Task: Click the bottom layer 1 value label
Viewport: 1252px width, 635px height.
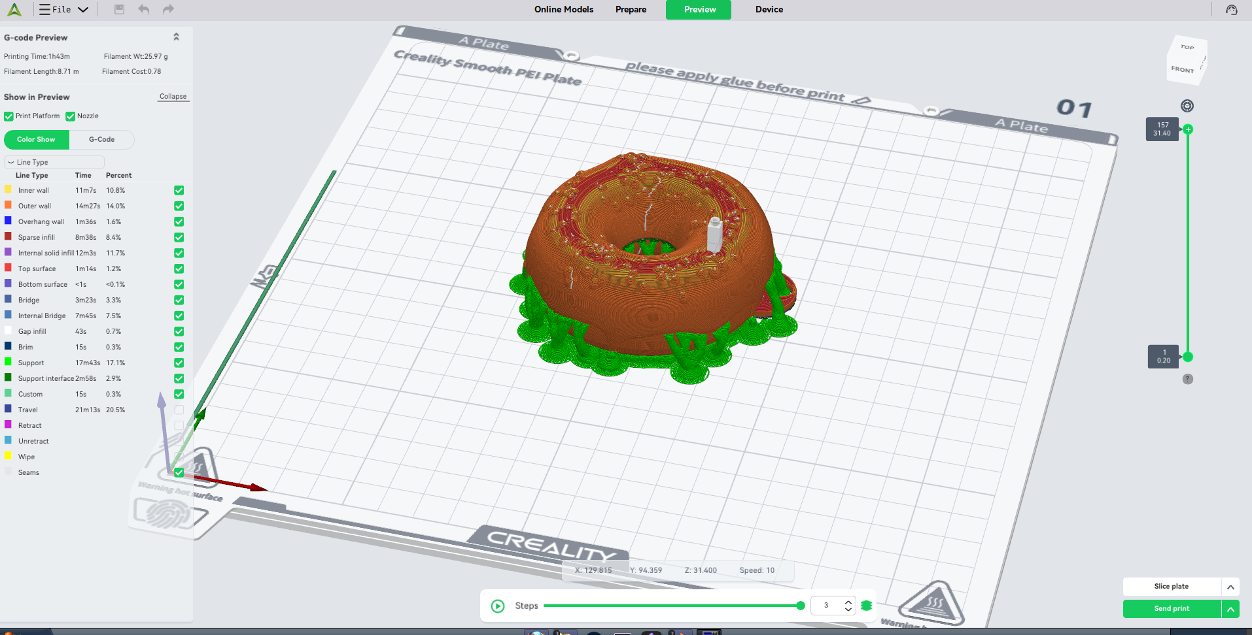Action: (x=1164, y=356)
